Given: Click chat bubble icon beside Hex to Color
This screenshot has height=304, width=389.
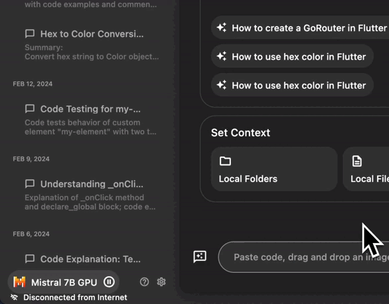Looking at the screenshot, I should 30,33.
